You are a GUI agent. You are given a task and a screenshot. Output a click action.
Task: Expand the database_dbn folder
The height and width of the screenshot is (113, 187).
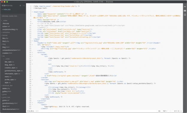[7, 86]
